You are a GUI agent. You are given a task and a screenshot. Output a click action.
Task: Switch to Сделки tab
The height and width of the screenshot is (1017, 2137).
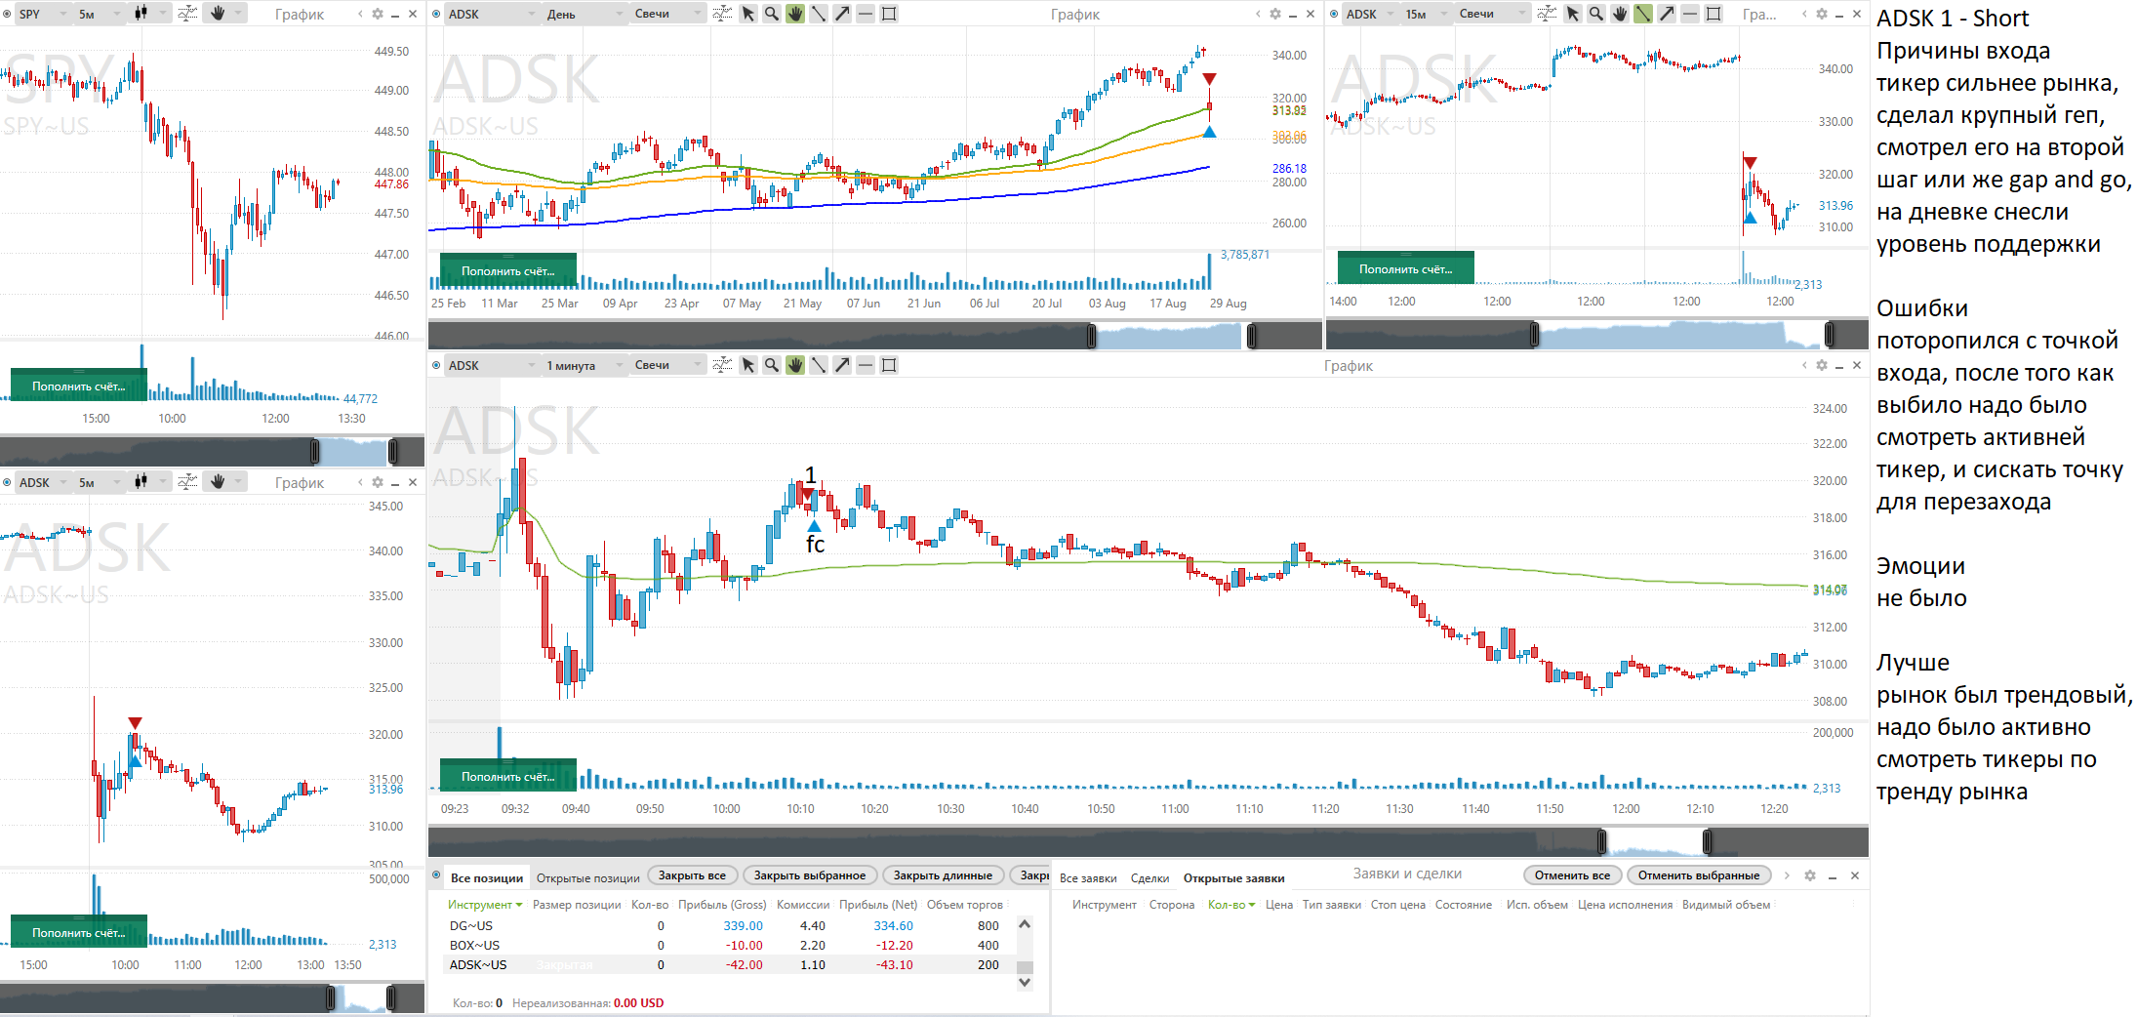1149,877
